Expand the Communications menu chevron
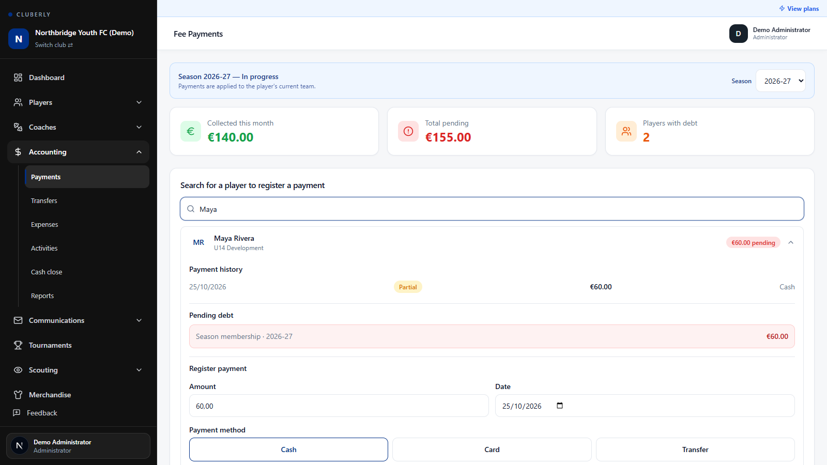The height and width of the screenshot is (465, 827). pyautogui.click(x=139, y=320)
